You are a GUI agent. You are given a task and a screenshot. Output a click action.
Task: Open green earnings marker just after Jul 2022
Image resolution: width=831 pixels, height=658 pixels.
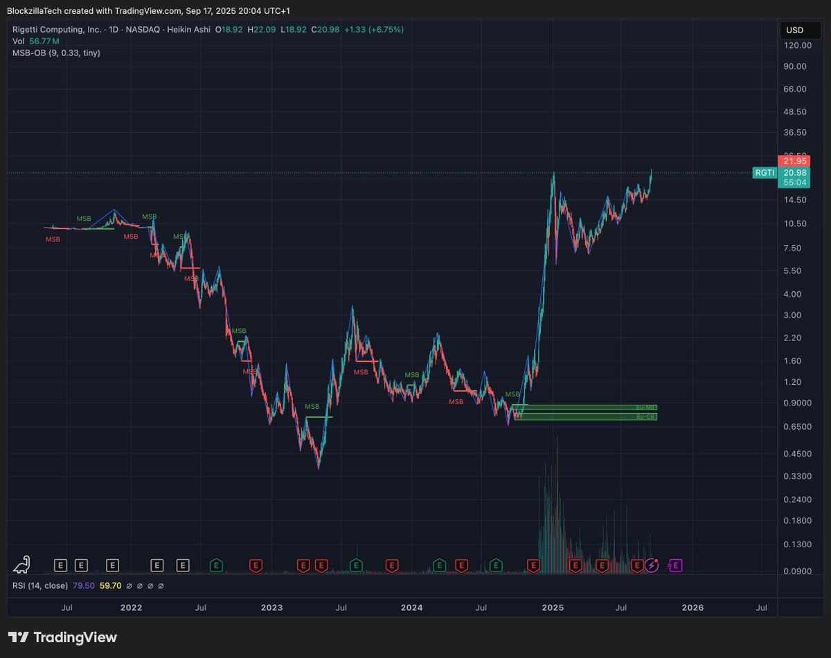click(216, 566)
